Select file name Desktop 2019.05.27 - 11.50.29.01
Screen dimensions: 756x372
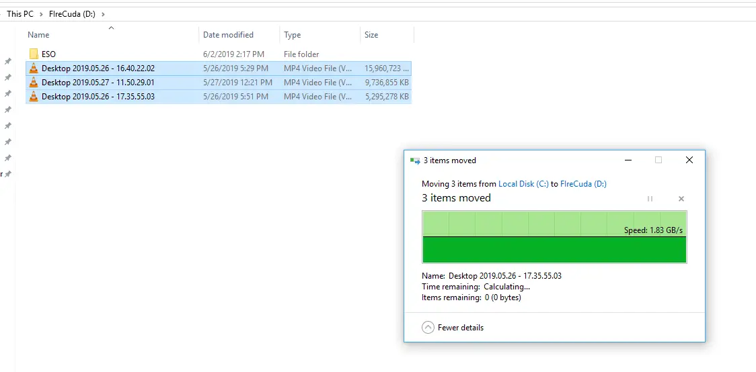[98, 83]
